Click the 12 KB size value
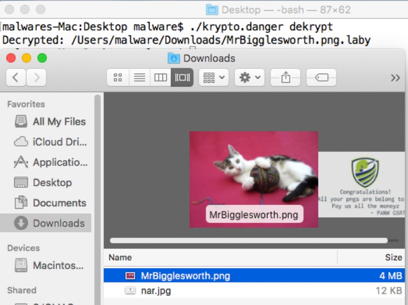The width and height of the screenshot is (408, 305). (389, 291)
